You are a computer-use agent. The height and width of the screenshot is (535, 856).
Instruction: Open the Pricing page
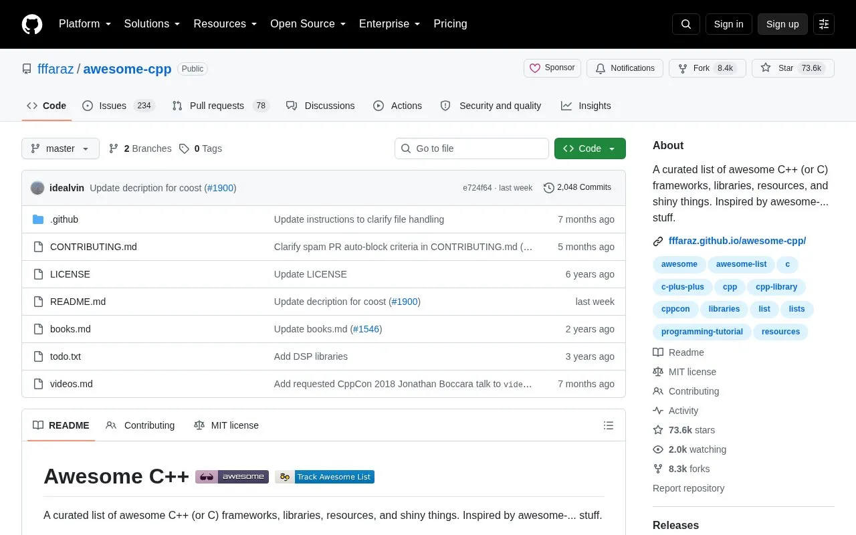click(450, 24)
